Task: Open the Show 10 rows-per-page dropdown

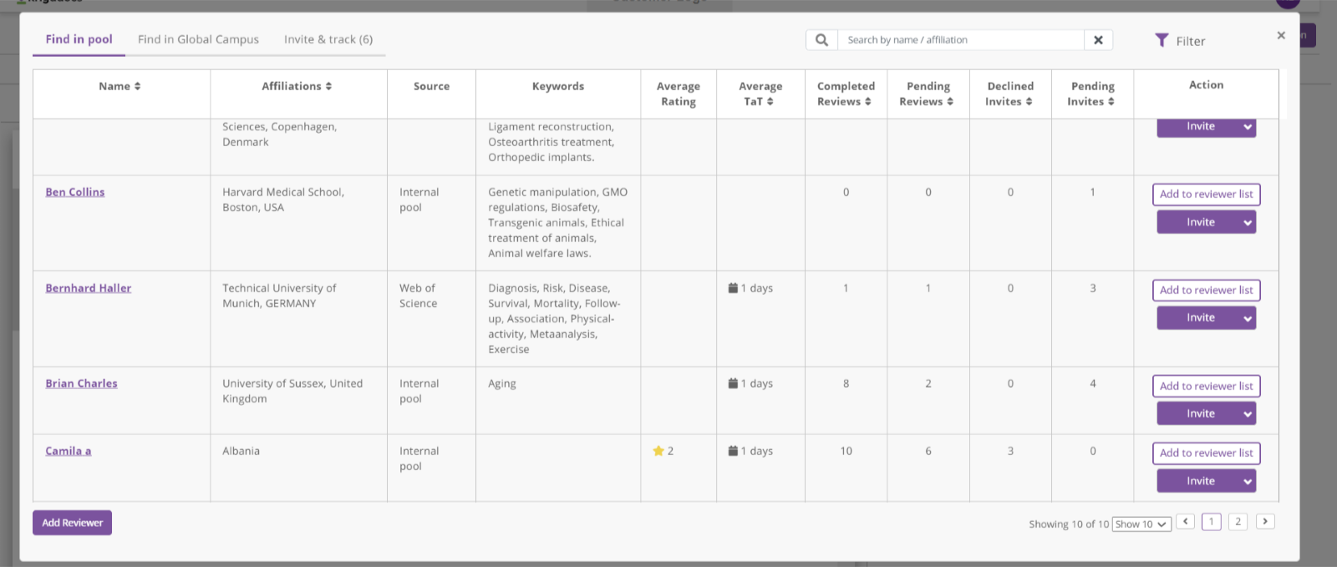Action: [x=1141, y=524]
